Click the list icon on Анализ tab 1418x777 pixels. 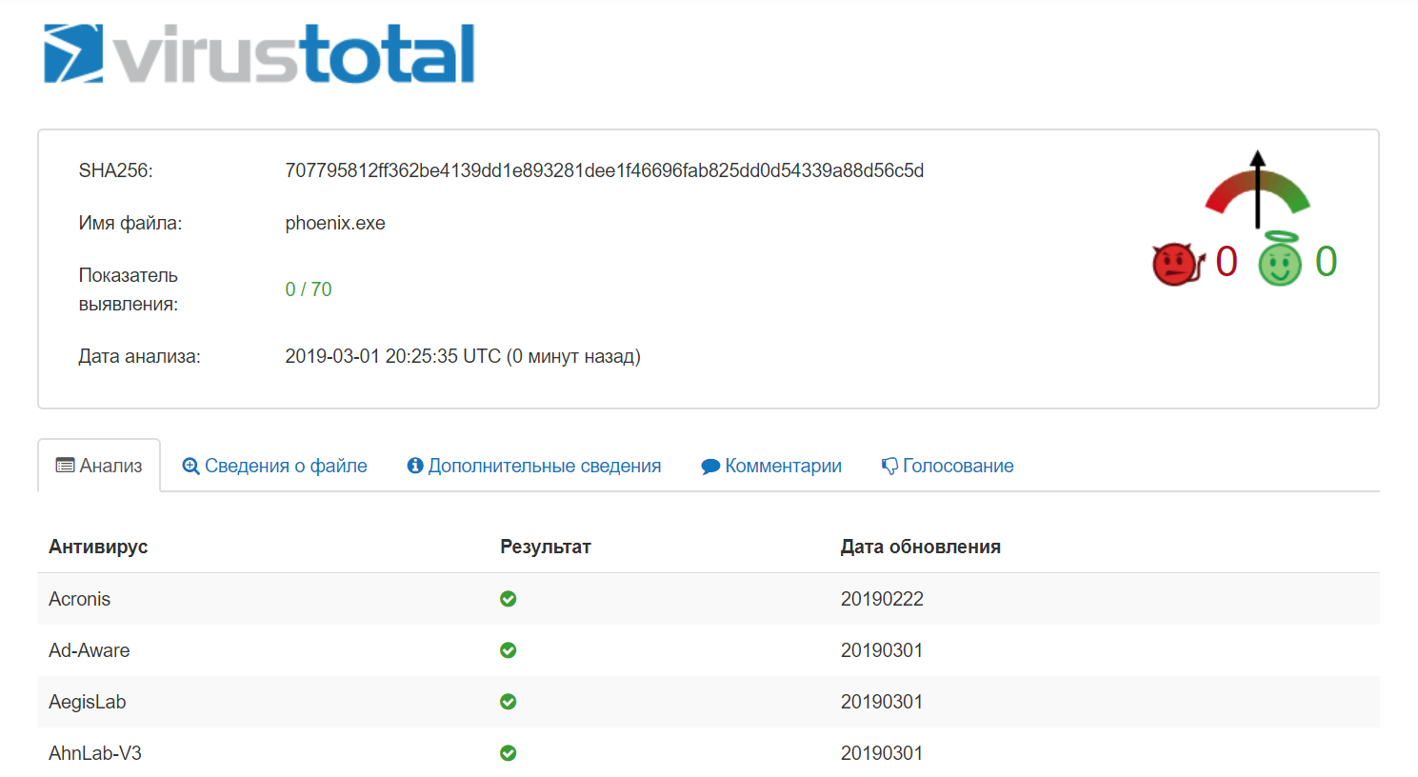coord(65,466)
